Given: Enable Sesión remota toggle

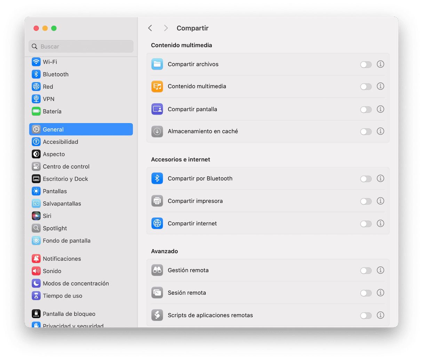Looking at the screenshot, I should pyautogui.click(x=366, y=293).
